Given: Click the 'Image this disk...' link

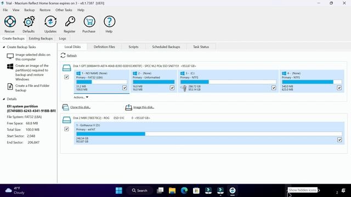Looking at the screenshot, I should click(144, 107).
